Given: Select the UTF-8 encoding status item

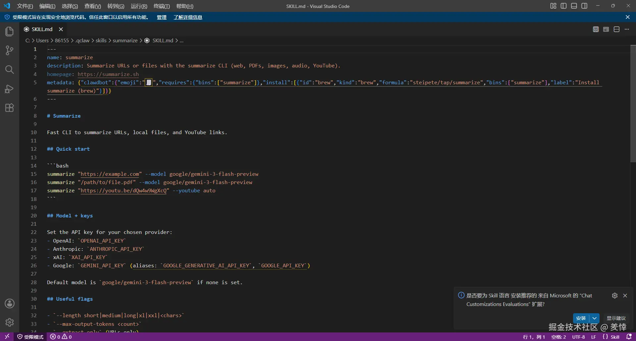Looking at the screenshot, I should (579, 337).
